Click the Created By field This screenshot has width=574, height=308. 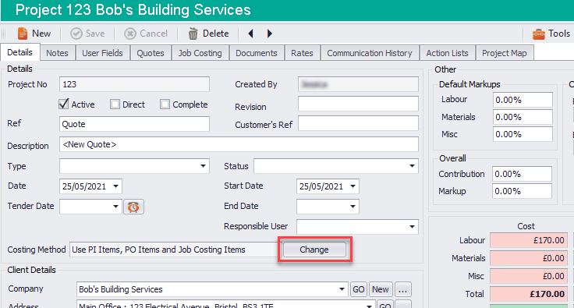point(358,84)
